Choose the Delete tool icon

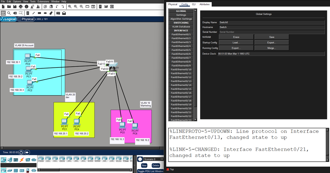click(x=15, y=13)
